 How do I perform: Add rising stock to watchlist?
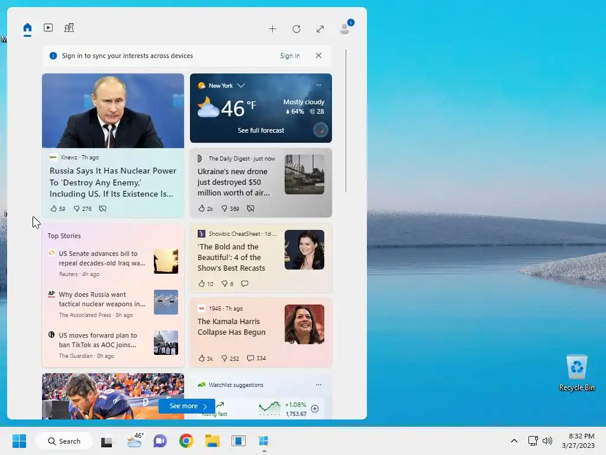[x=315, y=409]
